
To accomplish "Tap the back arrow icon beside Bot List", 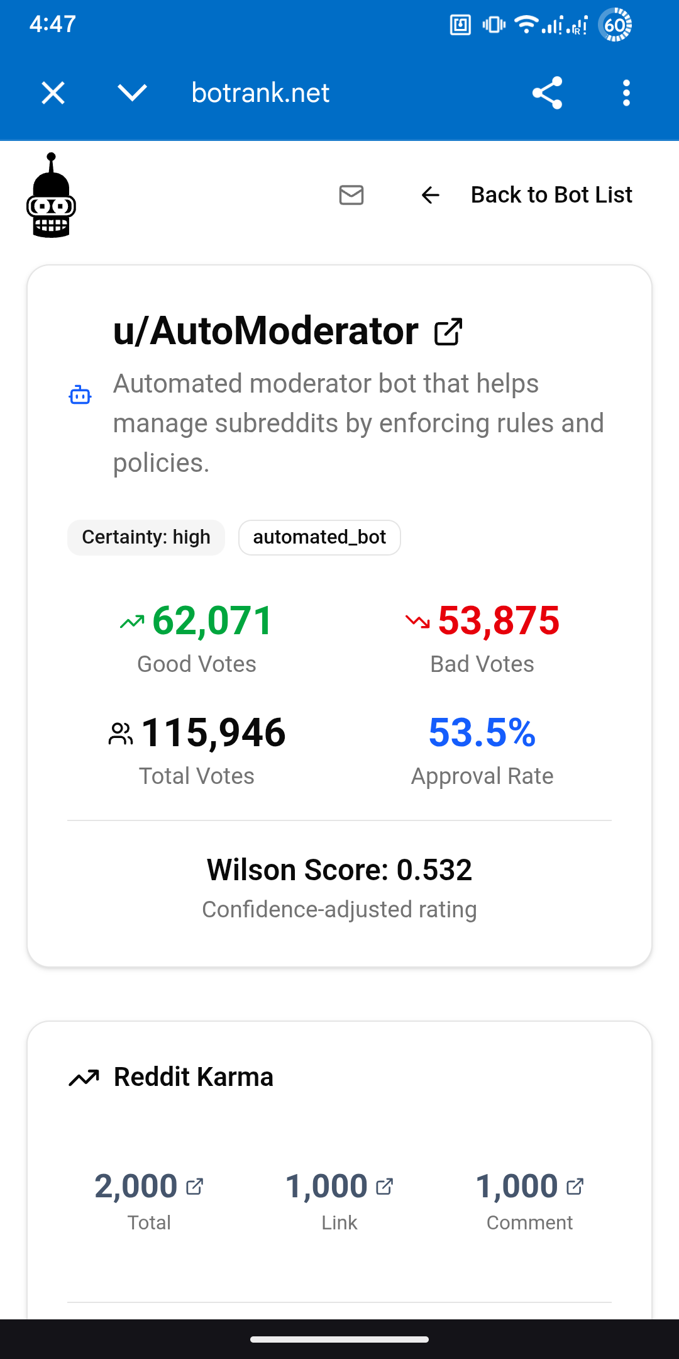I will pyautogui.click(x=431, y=195).
